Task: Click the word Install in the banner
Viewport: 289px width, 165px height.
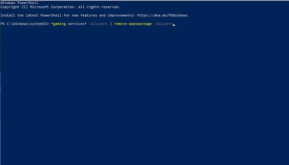Action: (x=8, y=15)
